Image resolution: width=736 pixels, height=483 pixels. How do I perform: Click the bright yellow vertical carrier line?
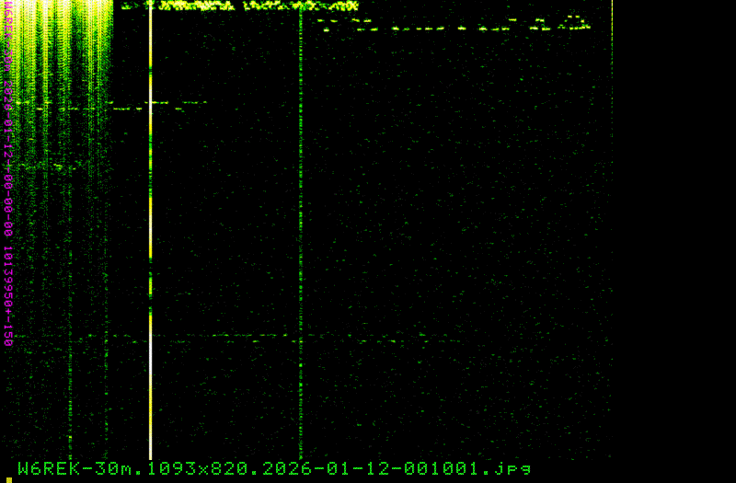click(x=151, y=202)
